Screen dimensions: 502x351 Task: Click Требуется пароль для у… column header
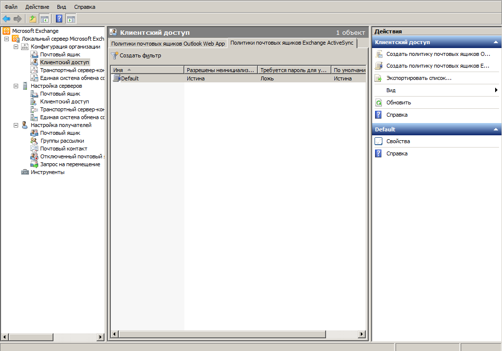pyautogui.click(x=295, y=70)
